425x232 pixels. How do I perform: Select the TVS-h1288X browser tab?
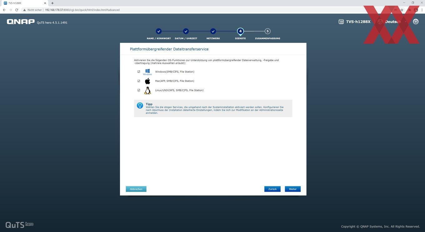pos(24,3)
